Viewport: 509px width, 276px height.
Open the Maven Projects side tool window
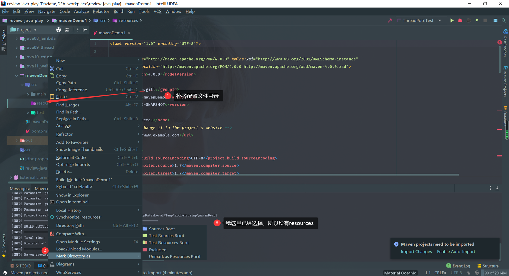coord(505,81)
